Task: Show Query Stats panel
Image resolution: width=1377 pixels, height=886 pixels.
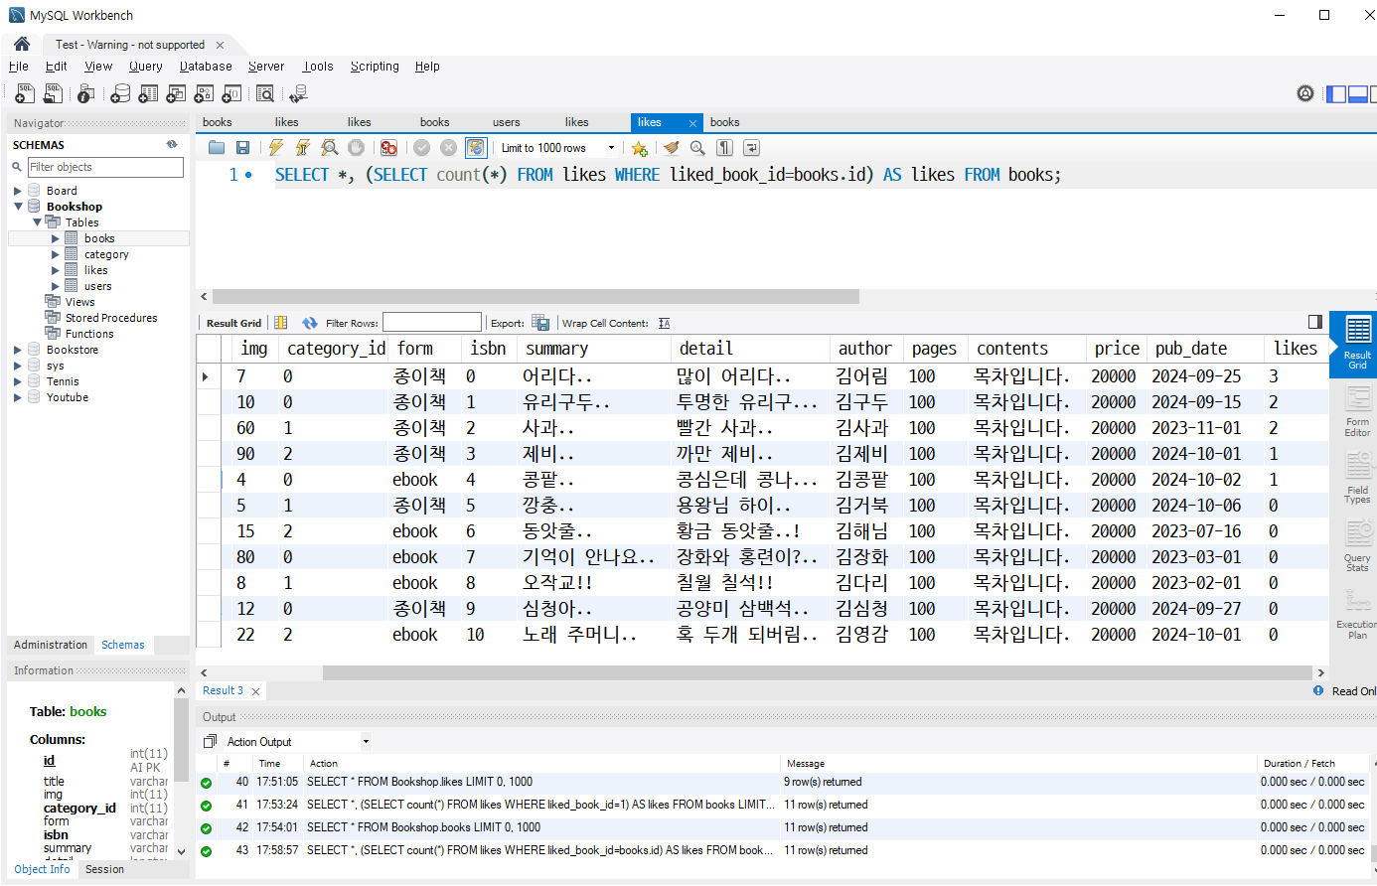Action: point(1357,546)
